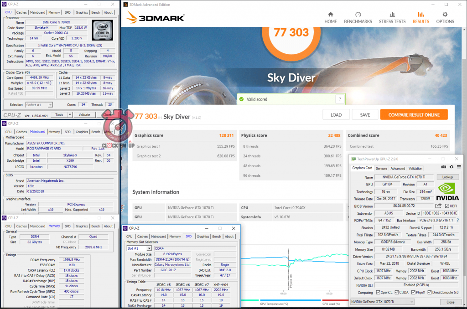The image size is (467, 309).
Task: Toggle the PhysX checkbox
Action: click(x=414, y=293)
